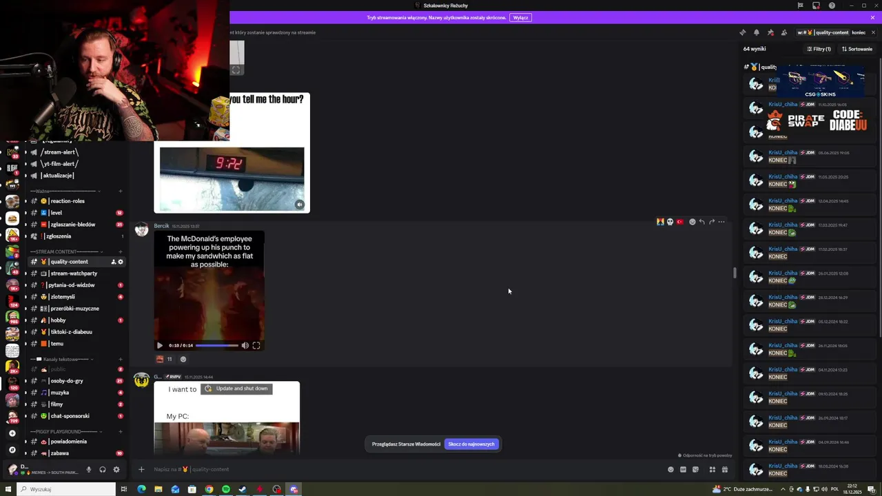This screenshot has width=882, height=496.
Task: Toggle member list icon
Action: [784, 32]
